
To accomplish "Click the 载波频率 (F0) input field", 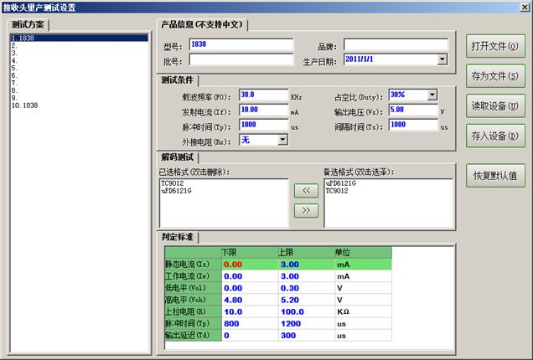I will 262,95.
